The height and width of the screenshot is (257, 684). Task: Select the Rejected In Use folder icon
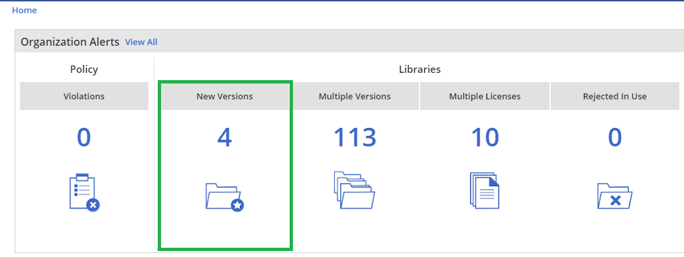point(614,196)
